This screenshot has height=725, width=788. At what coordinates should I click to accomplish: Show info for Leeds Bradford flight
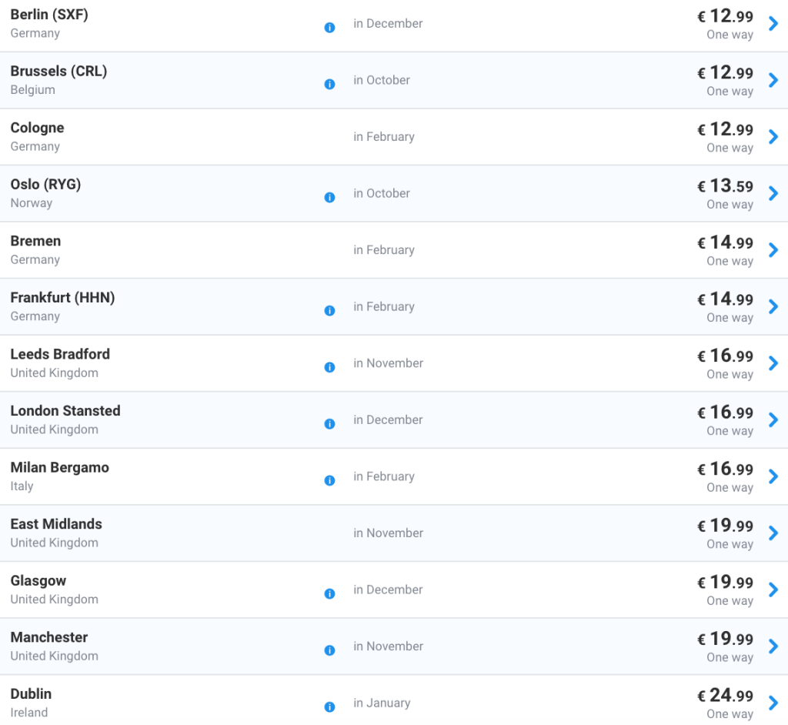click(329, 368)
